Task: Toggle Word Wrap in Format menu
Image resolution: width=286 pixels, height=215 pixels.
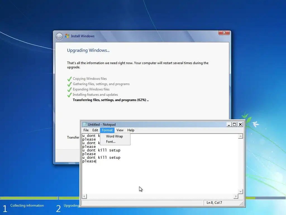Action: coord(115,136)
